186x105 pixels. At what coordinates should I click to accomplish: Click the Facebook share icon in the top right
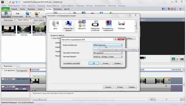(163, 9)
